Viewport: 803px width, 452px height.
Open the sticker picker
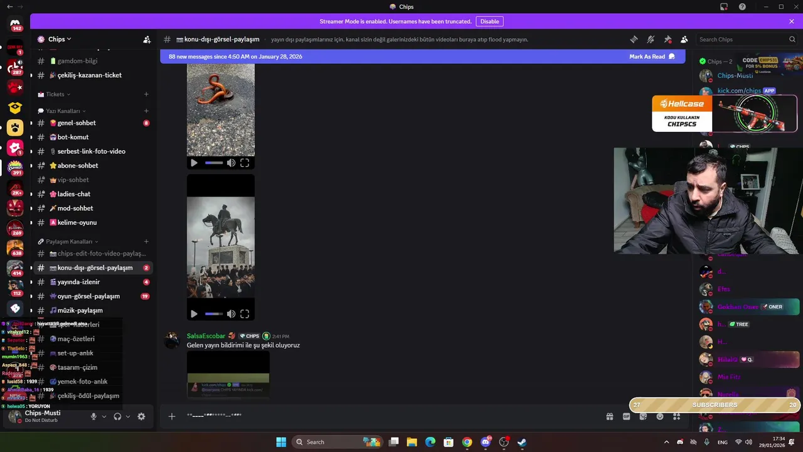[x=643, y=416]
